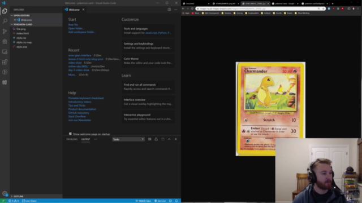Open Gaming bookmarks folder

coord(238,13)
